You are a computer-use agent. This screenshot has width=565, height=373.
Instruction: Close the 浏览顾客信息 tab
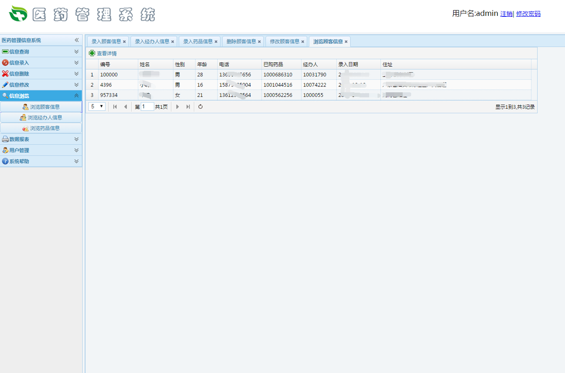click(346, 42)
